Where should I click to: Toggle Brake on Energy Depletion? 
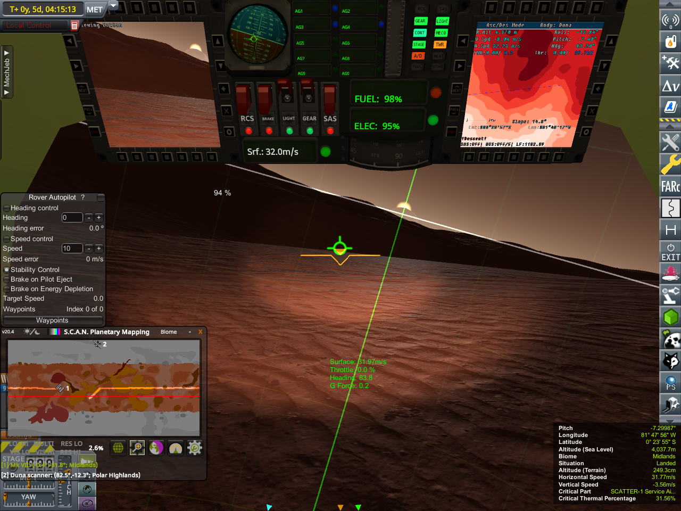coord(6,289)
